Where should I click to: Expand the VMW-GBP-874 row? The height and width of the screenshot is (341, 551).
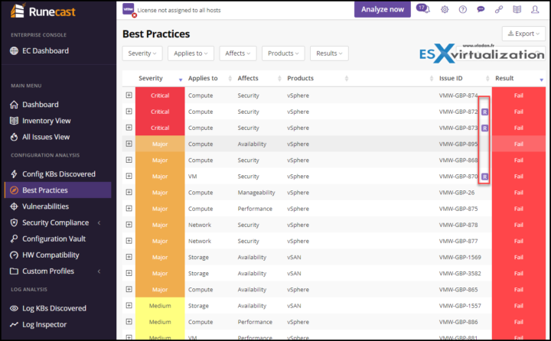click(x=129, y=95)
